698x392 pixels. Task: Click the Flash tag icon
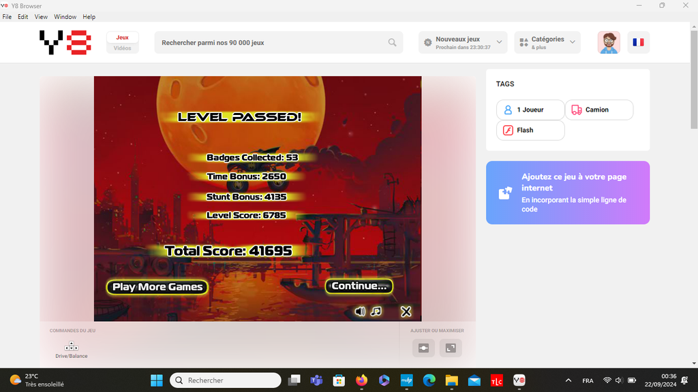(x=508, y=130)
